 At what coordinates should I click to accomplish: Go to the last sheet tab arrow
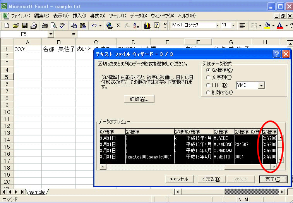point(22,192)
